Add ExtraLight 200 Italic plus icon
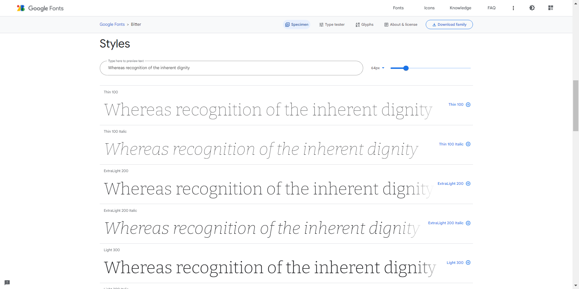Image resolution: width=579 pixels, height=289 pixels. 468,223
